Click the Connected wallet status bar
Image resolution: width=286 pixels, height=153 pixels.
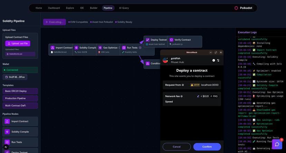20,70
